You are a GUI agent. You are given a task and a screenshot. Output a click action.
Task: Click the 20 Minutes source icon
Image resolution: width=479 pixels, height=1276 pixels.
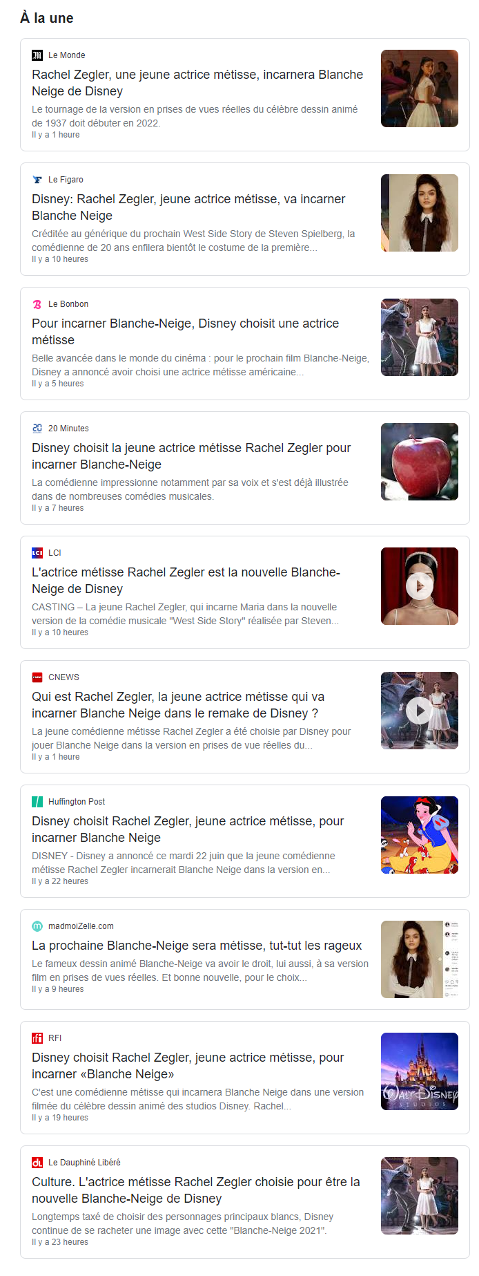point(37,429)
